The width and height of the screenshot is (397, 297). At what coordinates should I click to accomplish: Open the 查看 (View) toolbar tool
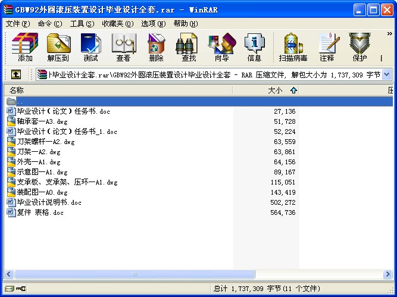pyautogui.click(x=123, y=47)
